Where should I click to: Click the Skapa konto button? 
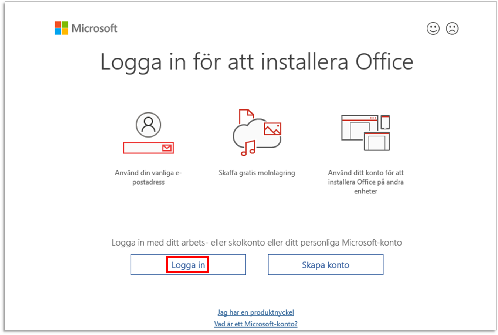(x=326, y=265)
